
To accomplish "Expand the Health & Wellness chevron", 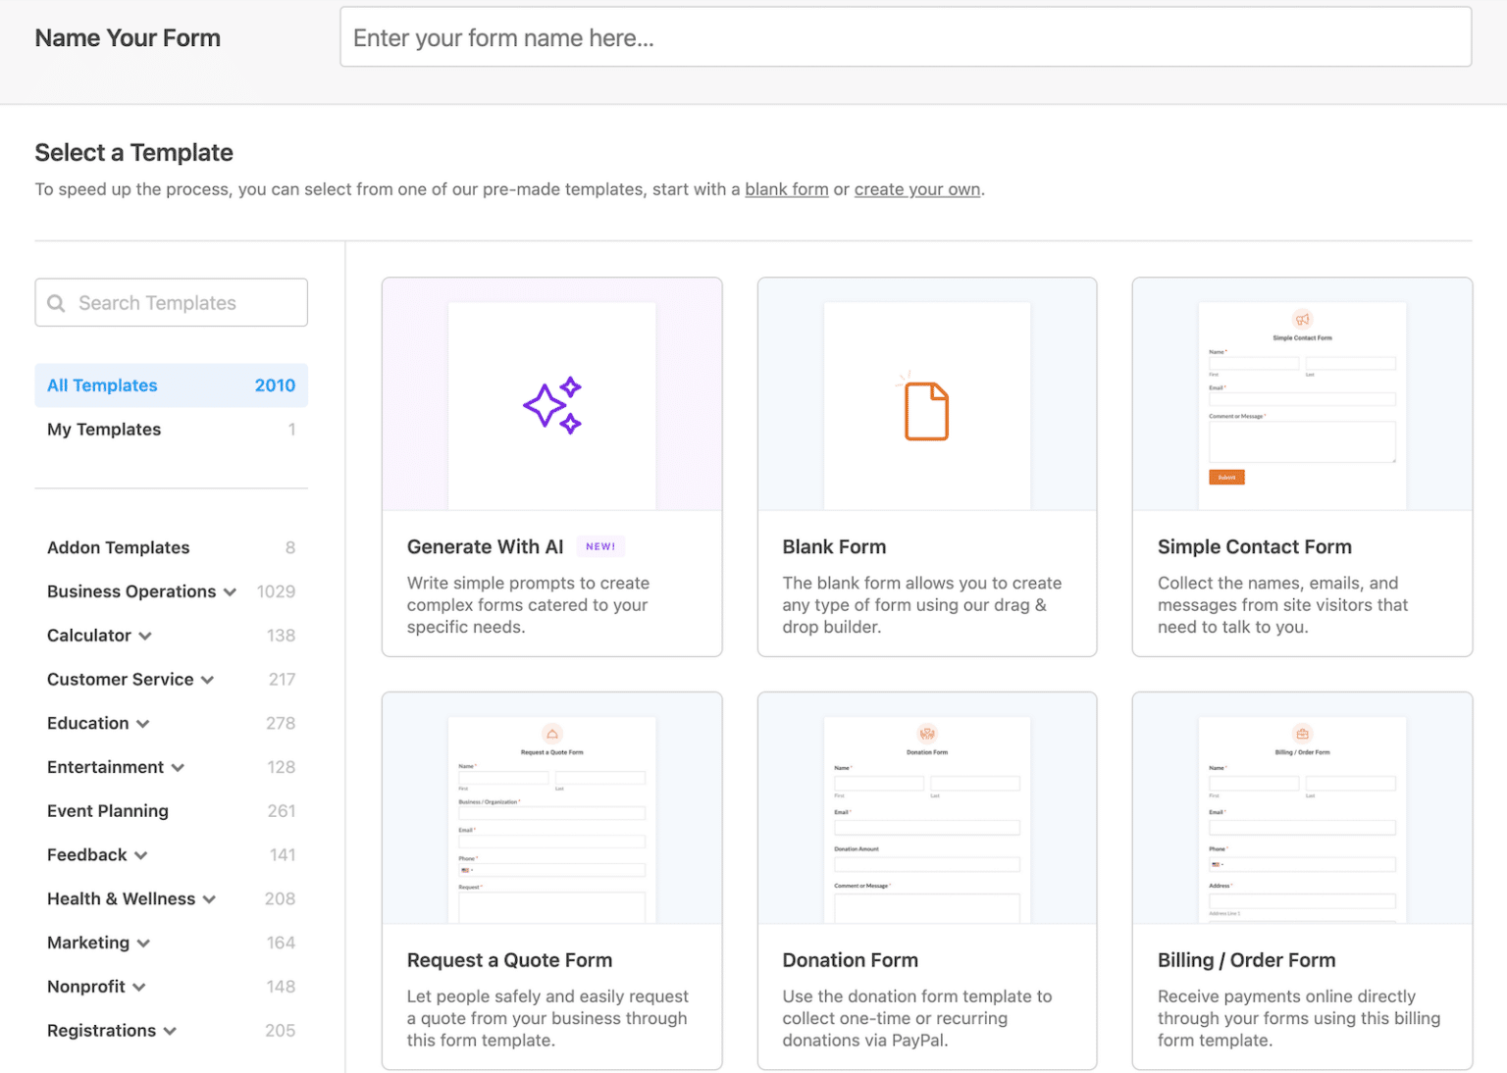I will pos(208,898).
